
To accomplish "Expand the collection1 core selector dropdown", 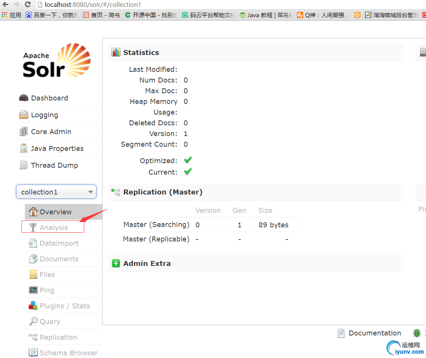I will click(56, 192).
